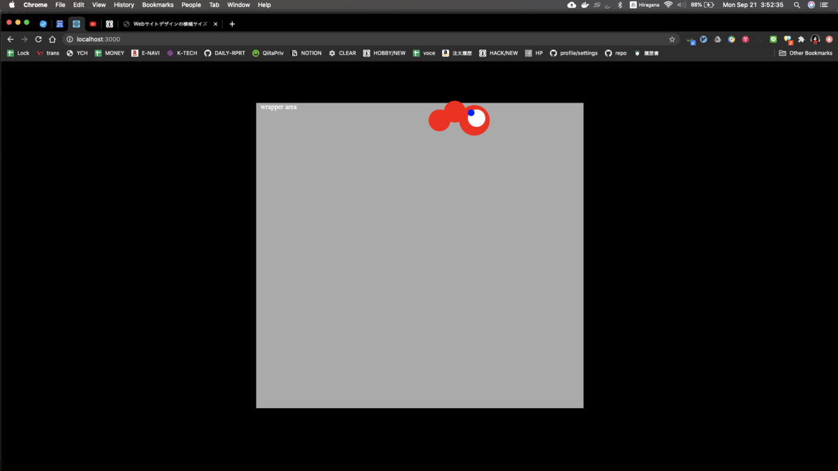Select the Webサイトデザインの横幅サイズ tab

coord(170,24)
